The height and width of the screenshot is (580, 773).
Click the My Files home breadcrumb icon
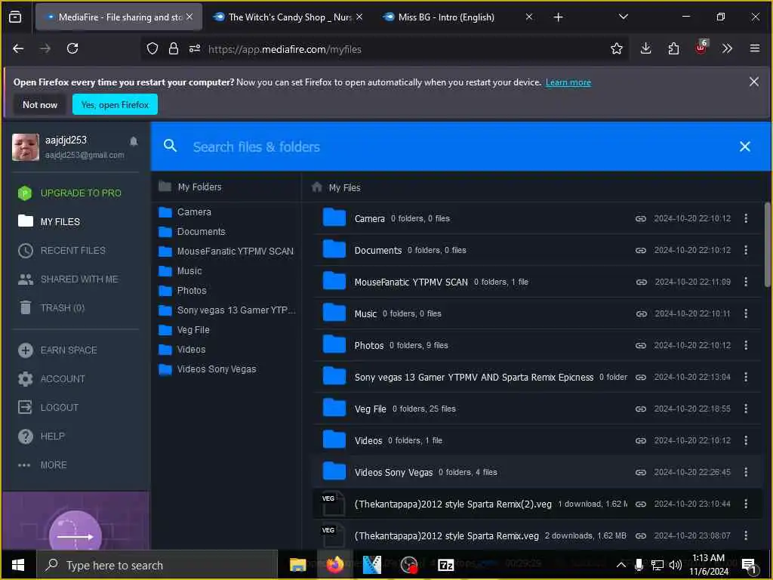317,187
